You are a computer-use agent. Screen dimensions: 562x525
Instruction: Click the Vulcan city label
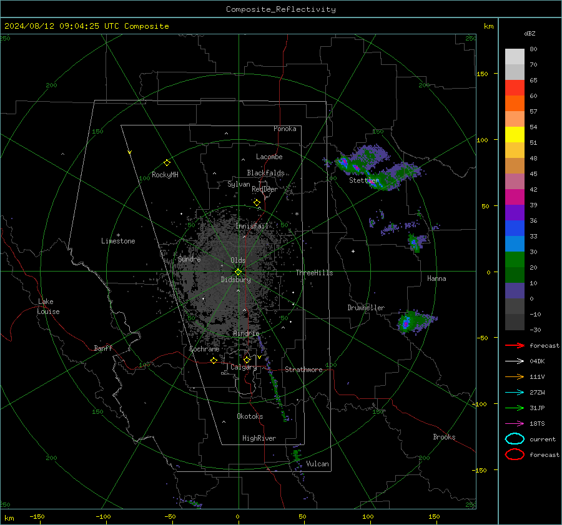pyautogui.click(x=317, y=464)
